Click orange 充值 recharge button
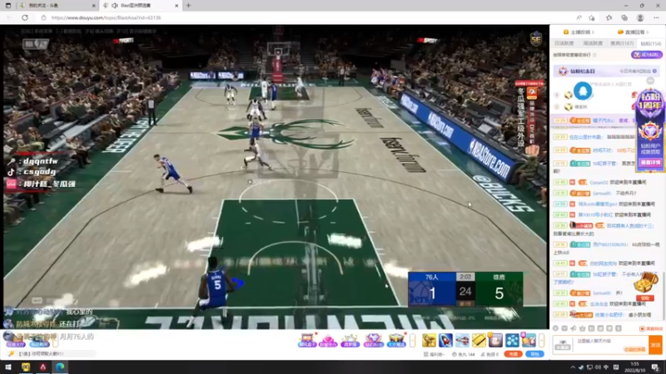Screen dimensions: 666x374 point(513,354)
